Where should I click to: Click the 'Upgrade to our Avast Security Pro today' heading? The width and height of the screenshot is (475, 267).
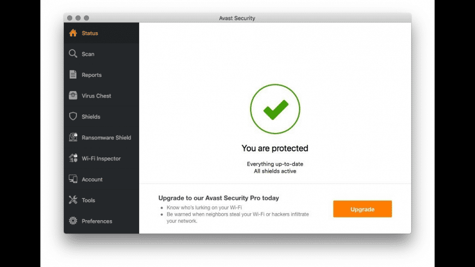[218, 198]
